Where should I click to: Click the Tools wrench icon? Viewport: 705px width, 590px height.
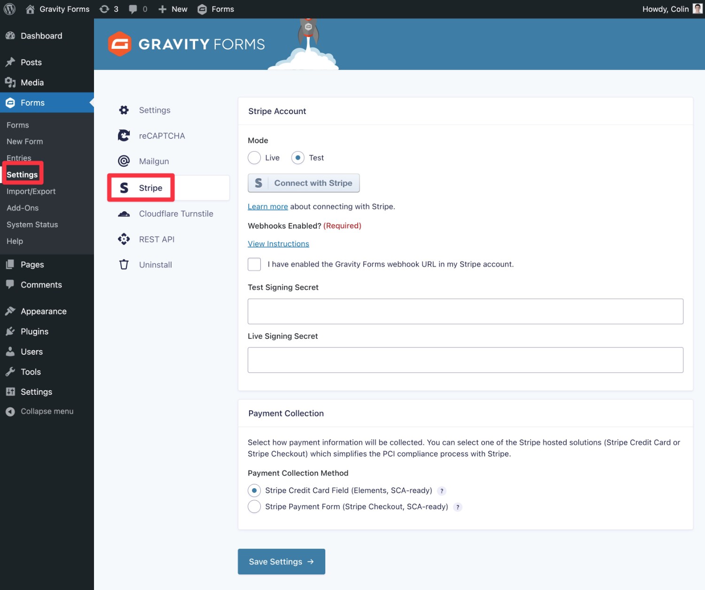point(10,372)
